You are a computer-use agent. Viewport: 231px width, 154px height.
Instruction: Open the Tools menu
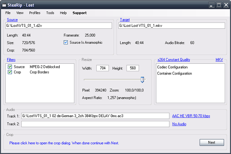(50, 13)
